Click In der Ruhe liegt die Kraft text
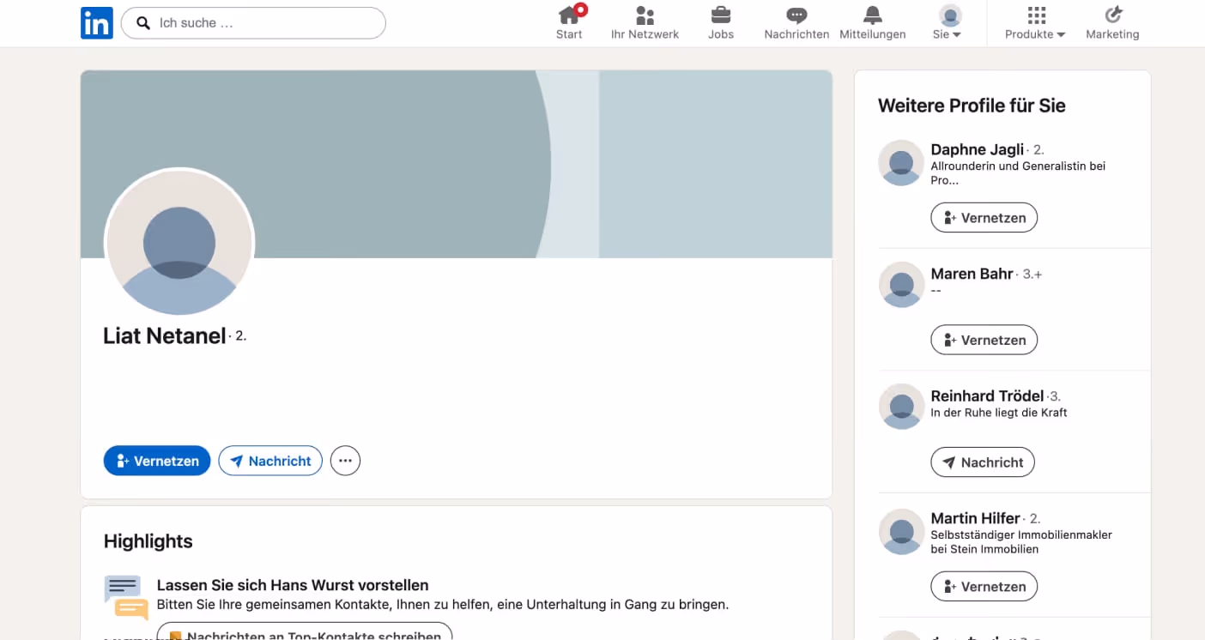This screenshot has height=640, width=1205. pyautogui.click(x=999, y=413)
